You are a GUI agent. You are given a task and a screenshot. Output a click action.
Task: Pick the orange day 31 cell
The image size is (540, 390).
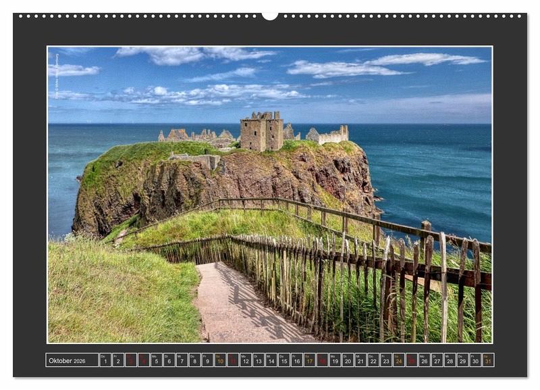(x=488, y=360)
